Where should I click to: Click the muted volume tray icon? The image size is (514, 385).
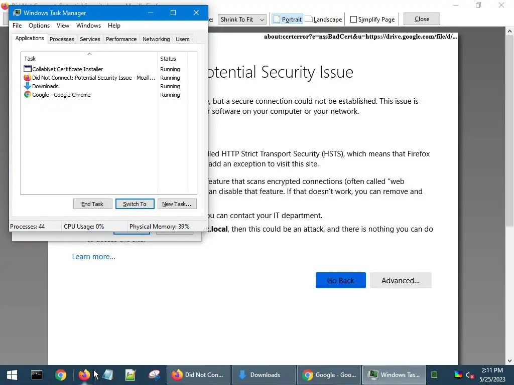click(470, 375)
